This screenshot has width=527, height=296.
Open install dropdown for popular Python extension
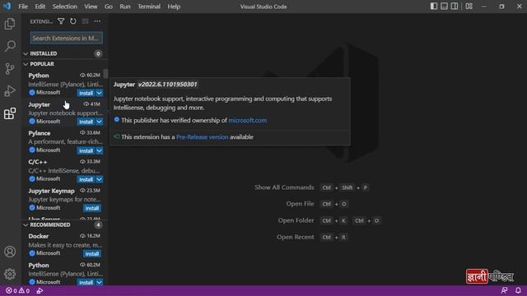pos(100,93)
